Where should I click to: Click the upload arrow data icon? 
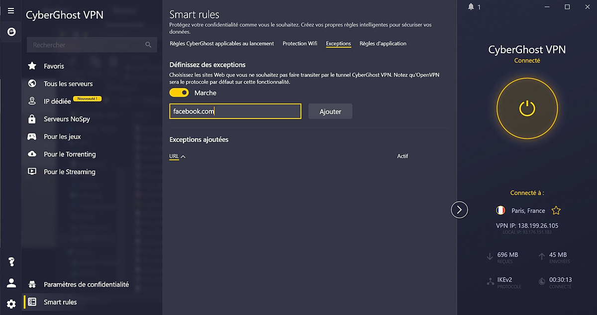[x=542, y=257]
